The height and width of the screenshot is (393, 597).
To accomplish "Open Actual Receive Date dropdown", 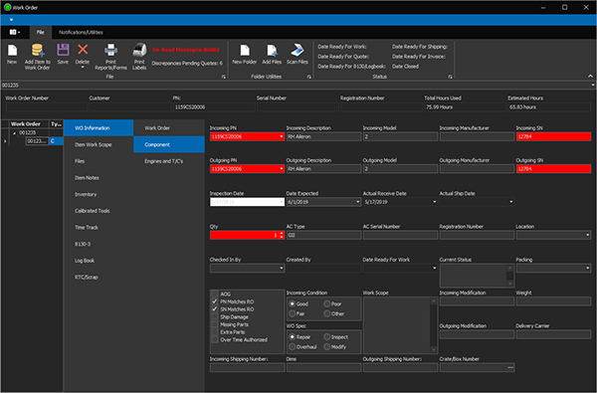I will coord(435,202).
